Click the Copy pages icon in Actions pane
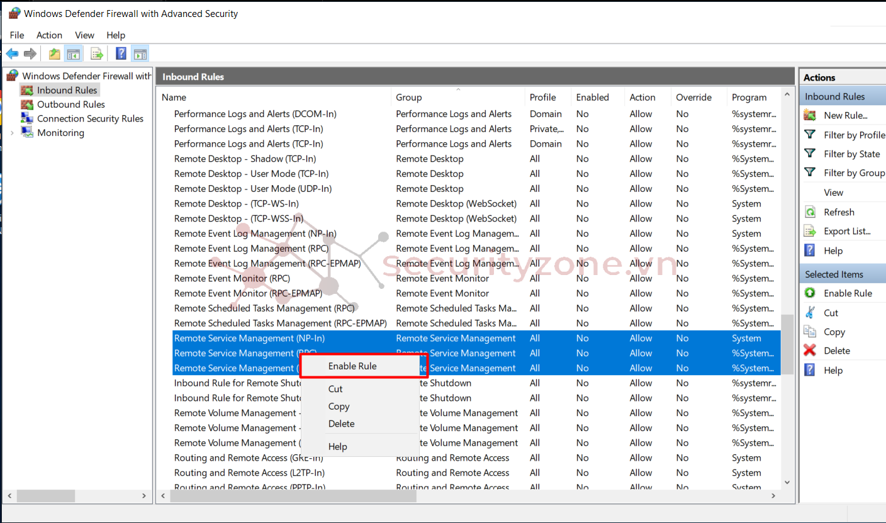 point(810,332)
